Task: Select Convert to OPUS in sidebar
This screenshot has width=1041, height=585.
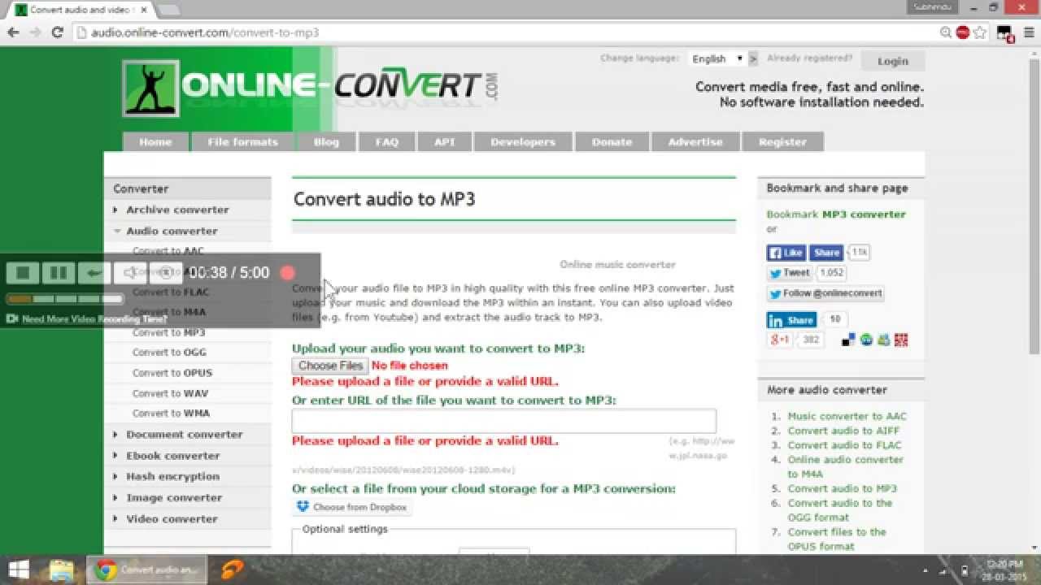Action: (x=172, y=373)
